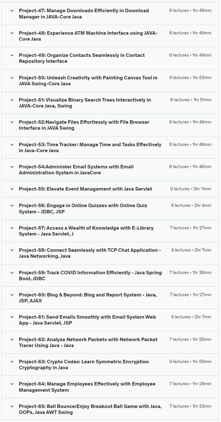Click the Project-53 Time Tracker title
221x422 pixels.
coord(90,147)
